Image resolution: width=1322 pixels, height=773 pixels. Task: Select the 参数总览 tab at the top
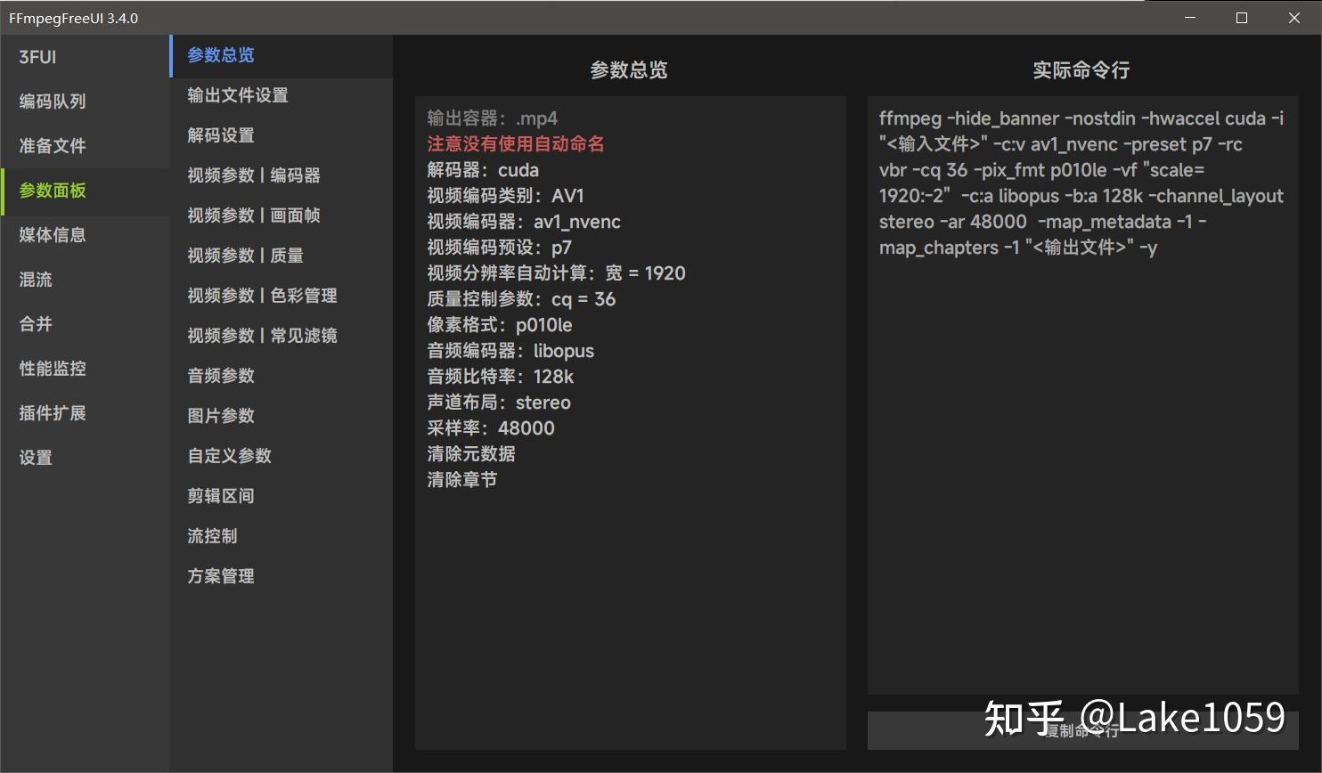(x=219, y=54)
